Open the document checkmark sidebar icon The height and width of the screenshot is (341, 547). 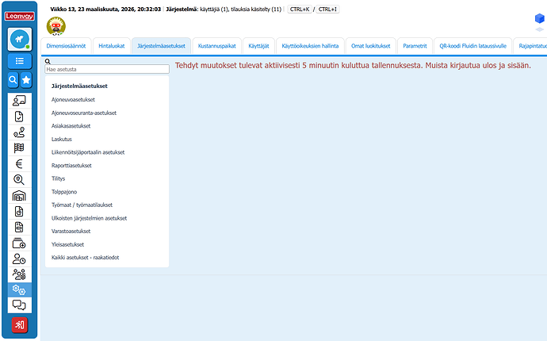(19, 117)
